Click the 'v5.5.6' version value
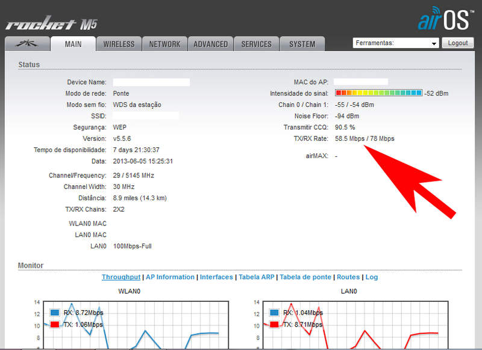This screenshot has height=350, width=482. [x=122, y=139]
